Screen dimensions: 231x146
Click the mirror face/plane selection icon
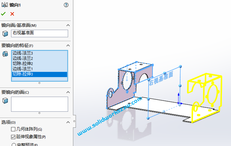[5, 34]
